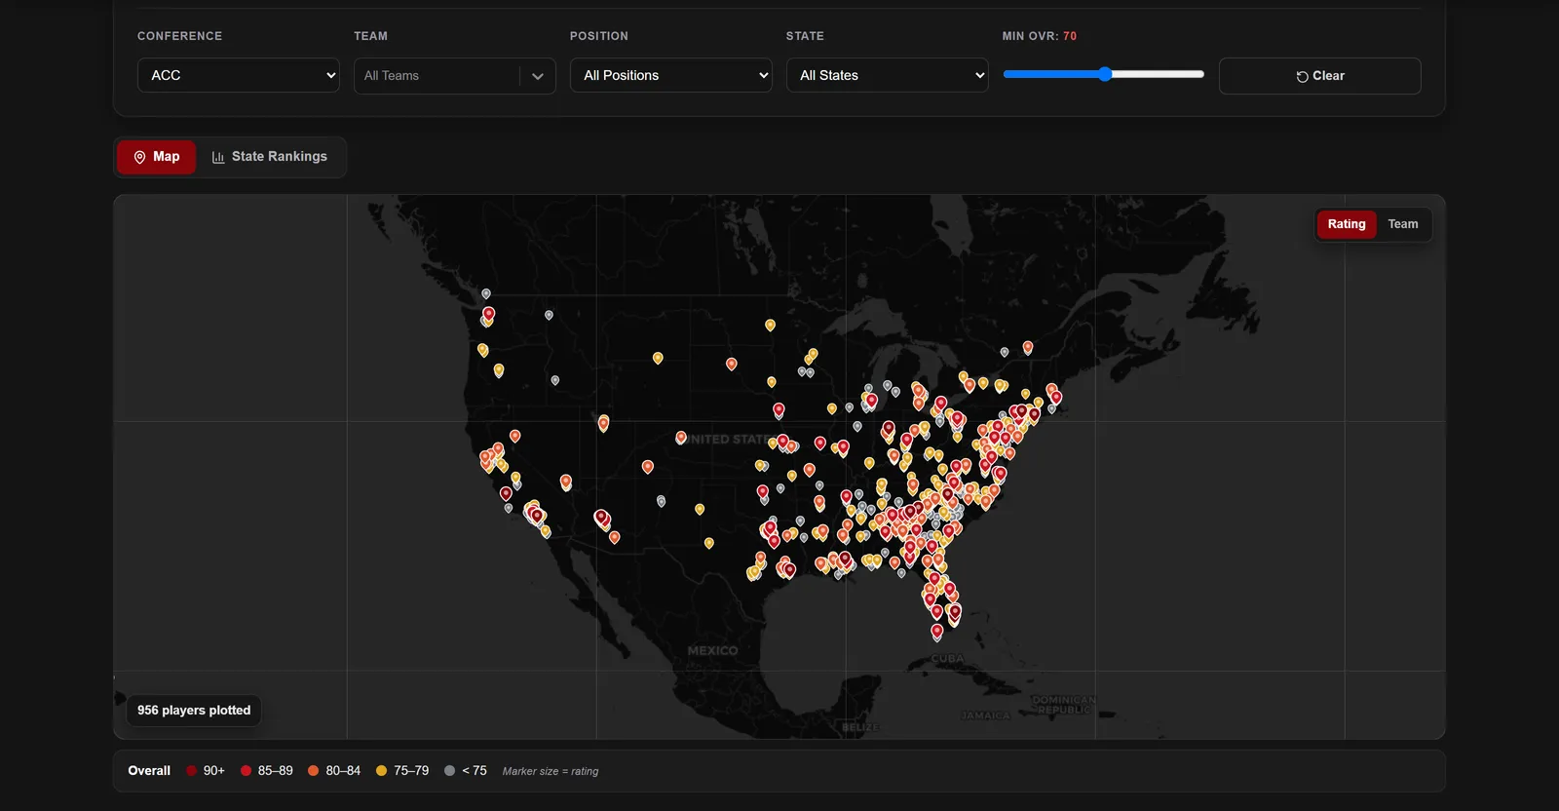The height and width of the screenshot is (811, 1559).
Task: Click the yellow 75–79 legend dot
Action: pos(381,771)
